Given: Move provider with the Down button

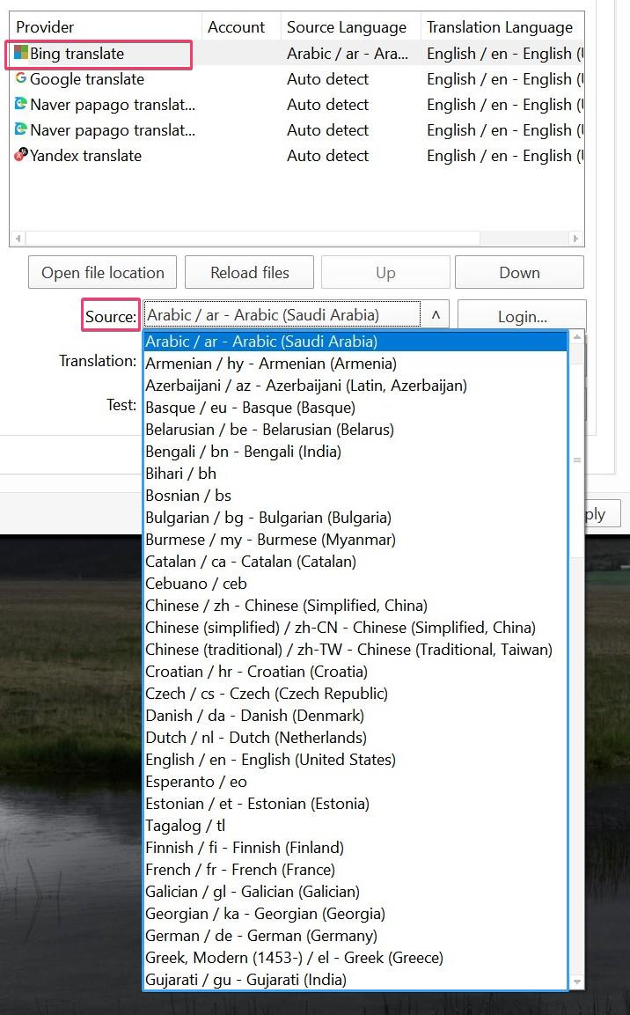Looking at the screenshot, I should 519,273.
